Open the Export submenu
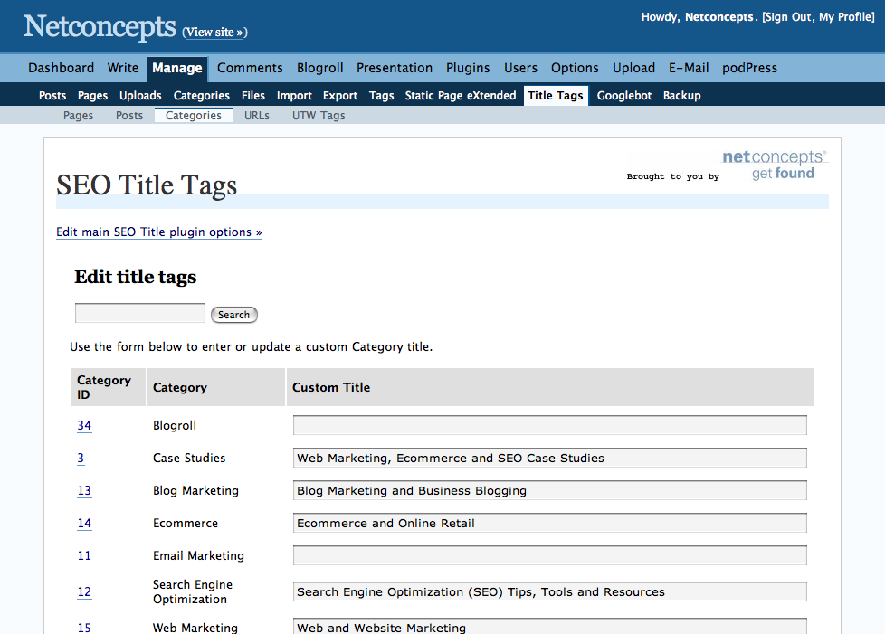This screenshot has height=634, width=885. (339, 96)
